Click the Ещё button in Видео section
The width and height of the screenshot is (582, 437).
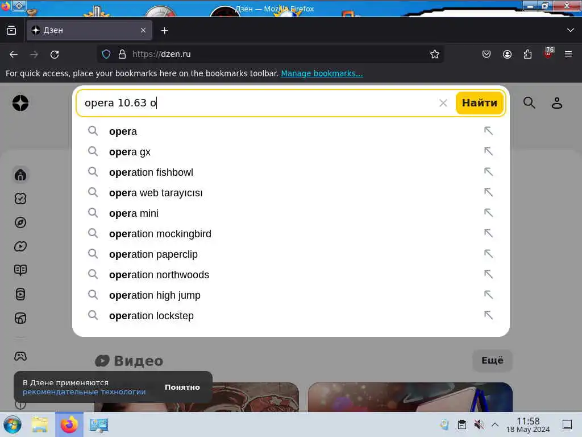coord(492,360)
